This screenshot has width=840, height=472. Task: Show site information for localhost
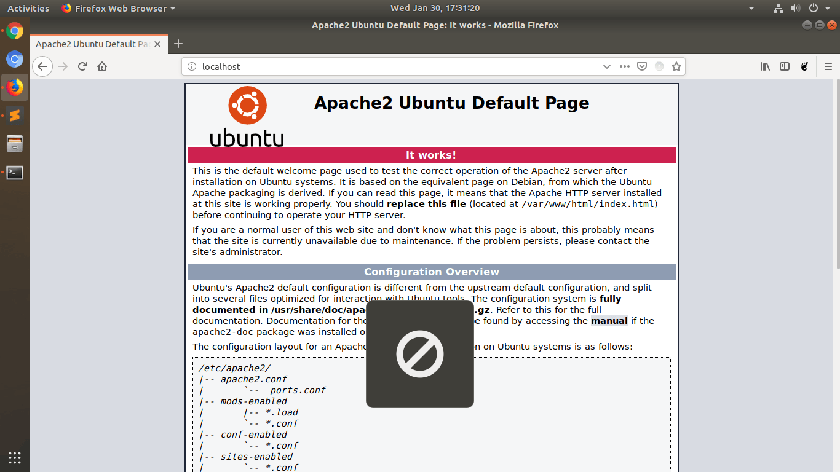[191, 66]
